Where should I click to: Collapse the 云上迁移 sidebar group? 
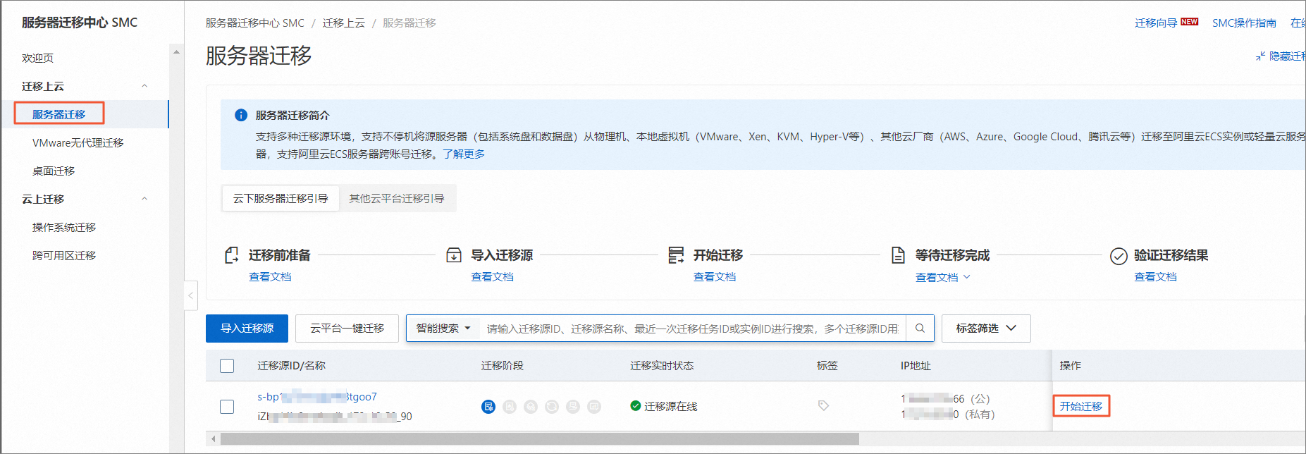click(144, 199)
